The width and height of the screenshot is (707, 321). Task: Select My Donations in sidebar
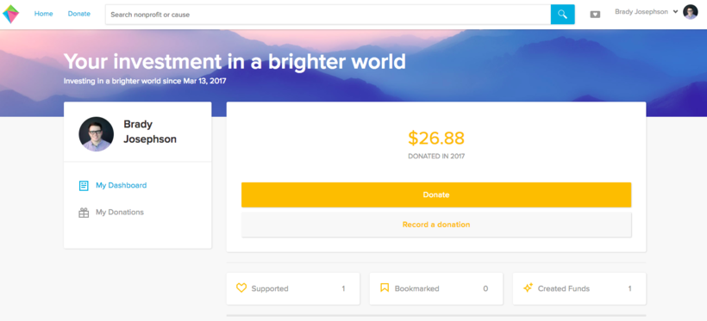(120, 212)
